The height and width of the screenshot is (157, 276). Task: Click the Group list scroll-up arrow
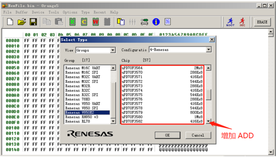point(113,68)
